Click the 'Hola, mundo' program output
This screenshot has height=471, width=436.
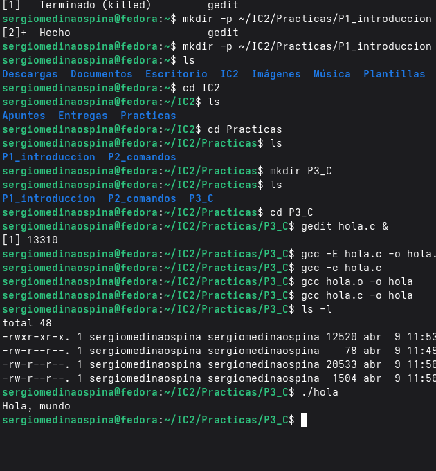click(36, 406)
